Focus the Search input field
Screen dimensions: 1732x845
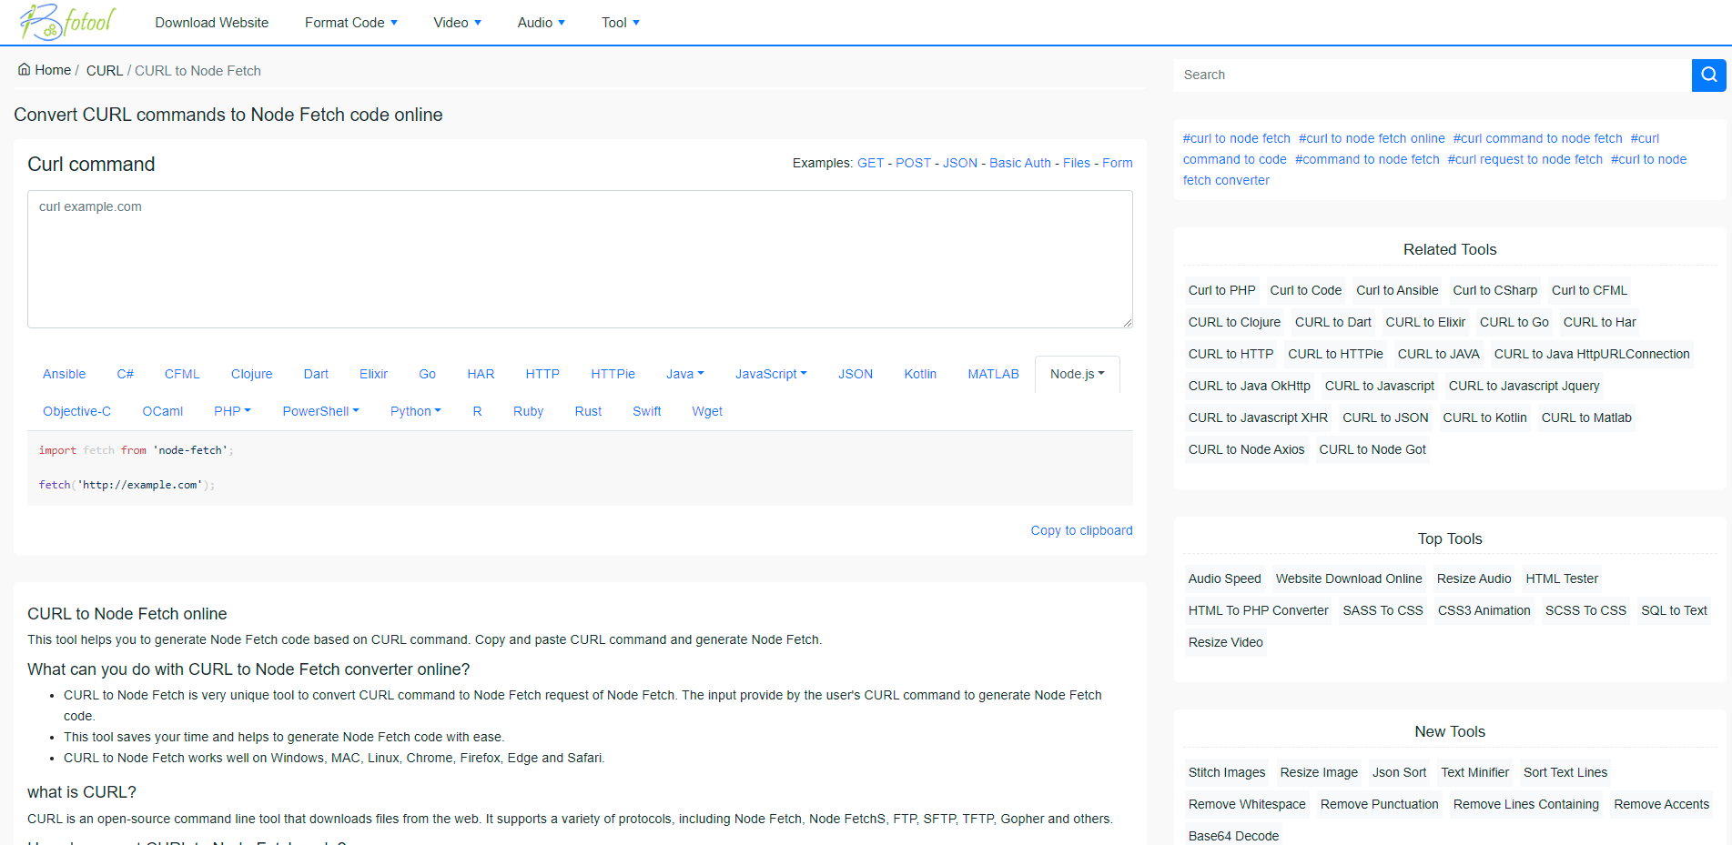tap(1432, 75)
